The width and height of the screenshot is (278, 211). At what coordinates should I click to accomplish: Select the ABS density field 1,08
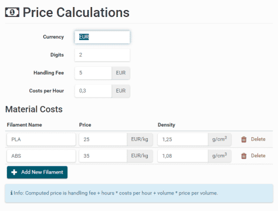(x=183, y=156)
